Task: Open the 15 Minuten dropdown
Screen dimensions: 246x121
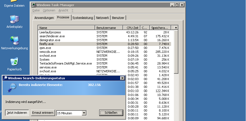Action: (x=84, y=113)
